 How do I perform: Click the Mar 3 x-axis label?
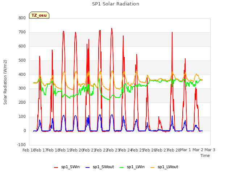[210, 150]
